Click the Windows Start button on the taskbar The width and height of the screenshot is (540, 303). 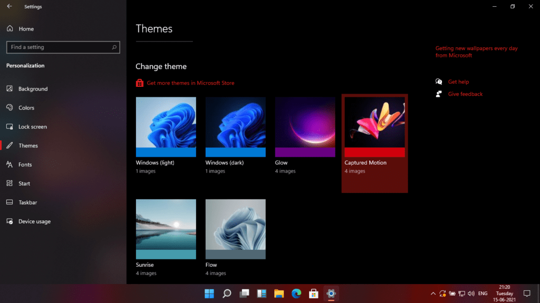[209, 294]
